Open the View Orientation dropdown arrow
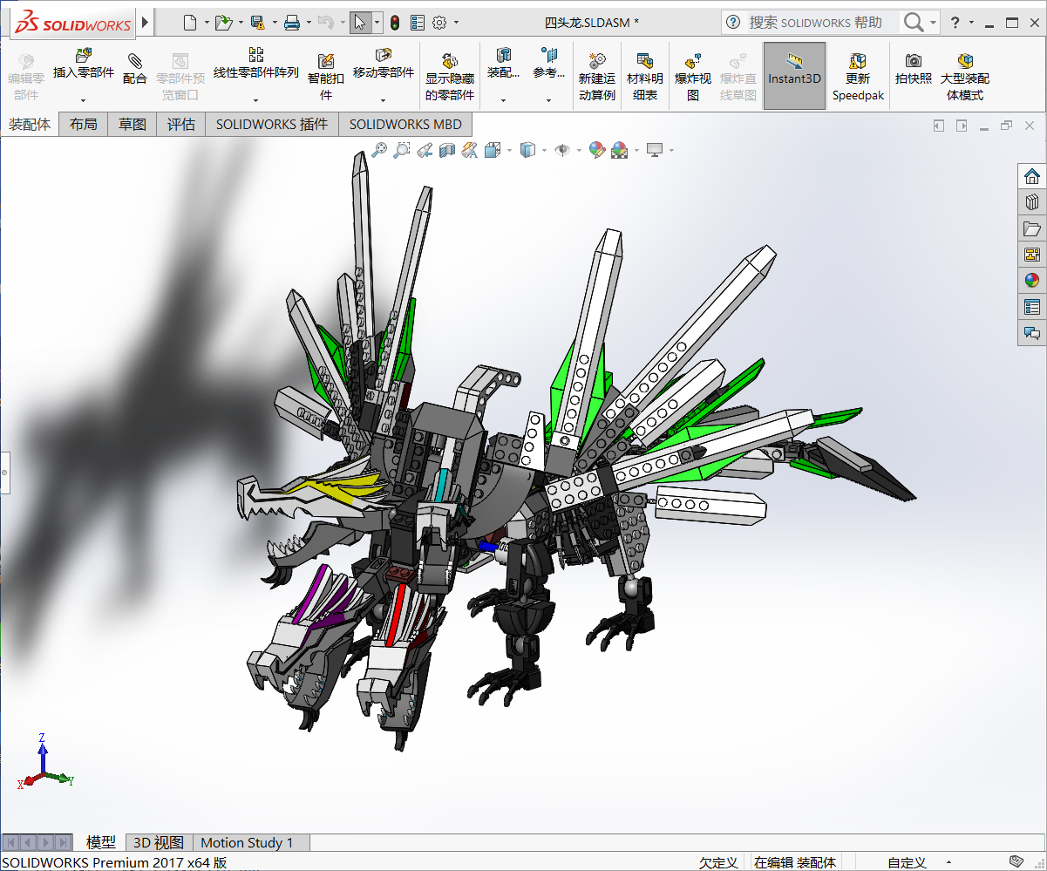1047x871 pixels. (509, 150)
